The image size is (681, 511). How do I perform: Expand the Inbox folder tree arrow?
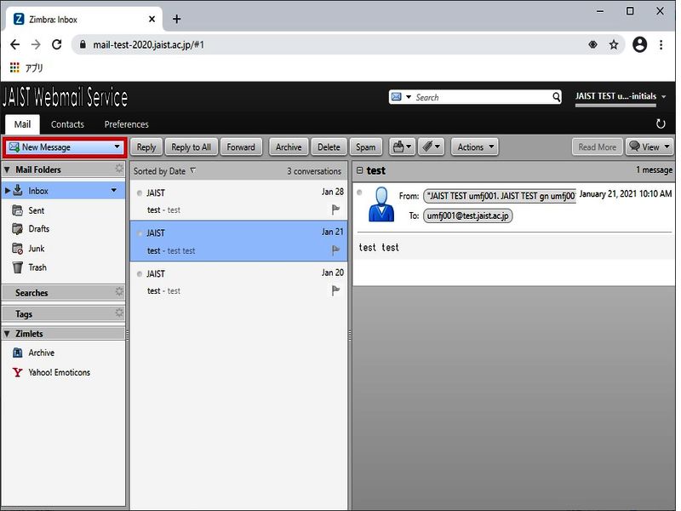8,190
